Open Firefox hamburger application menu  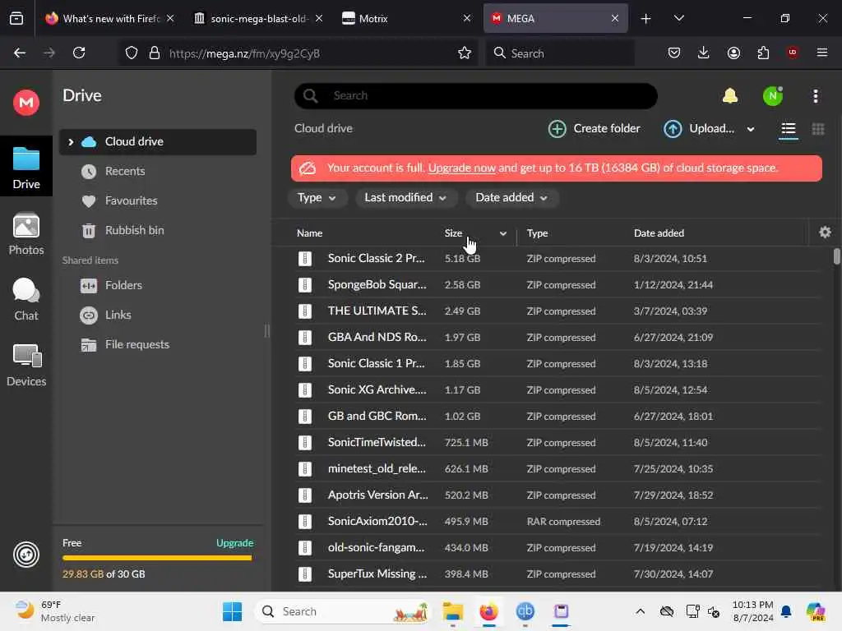tap(822, 53)
